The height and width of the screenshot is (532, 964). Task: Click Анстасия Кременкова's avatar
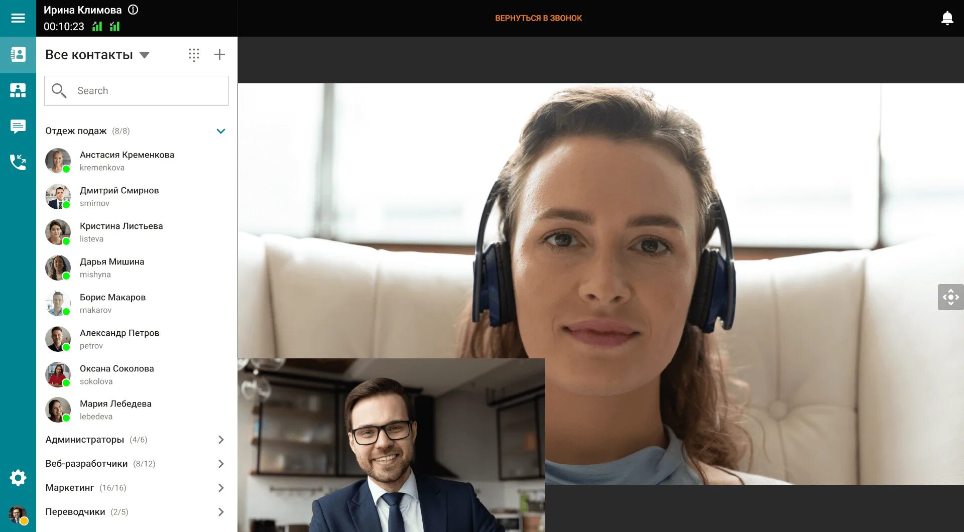click(58, 161)
